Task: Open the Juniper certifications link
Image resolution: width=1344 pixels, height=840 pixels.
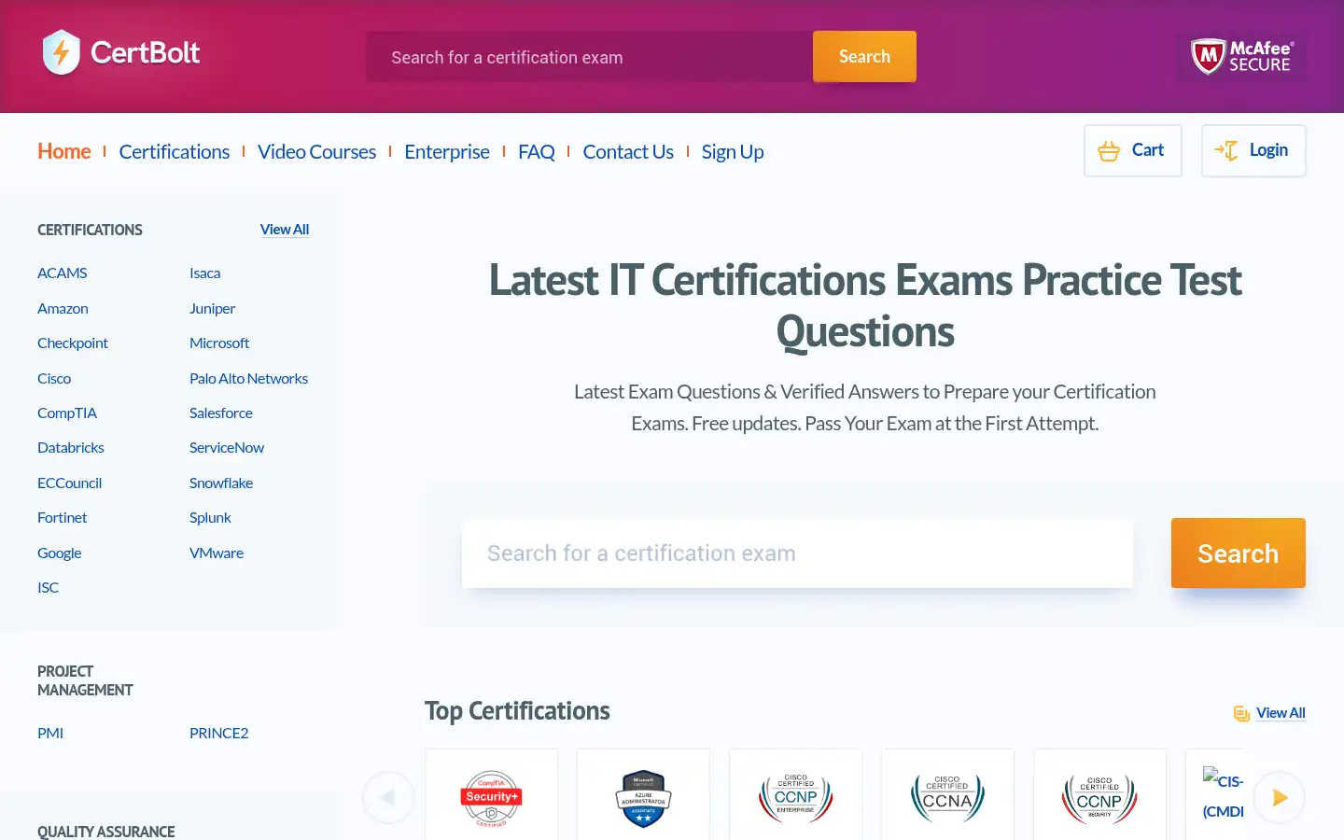Action: pos(213,308)
